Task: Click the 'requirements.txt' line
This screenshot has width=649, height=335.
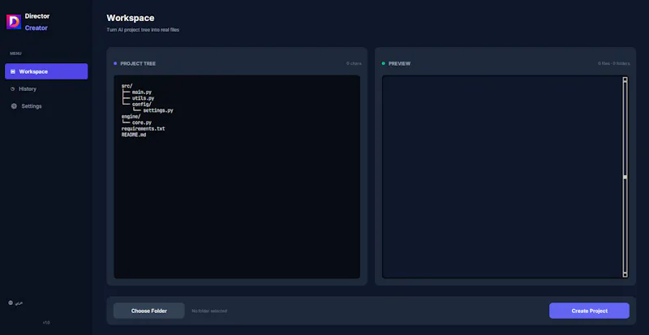Action: pyautogui.click(x=144, y=129)
